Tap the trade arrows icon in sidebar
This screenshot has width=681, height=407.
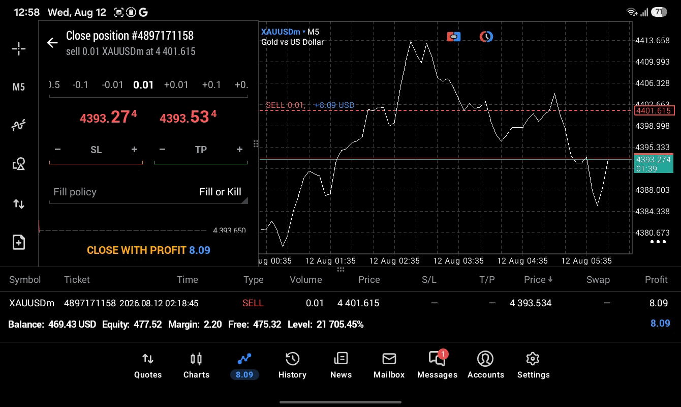19,204
